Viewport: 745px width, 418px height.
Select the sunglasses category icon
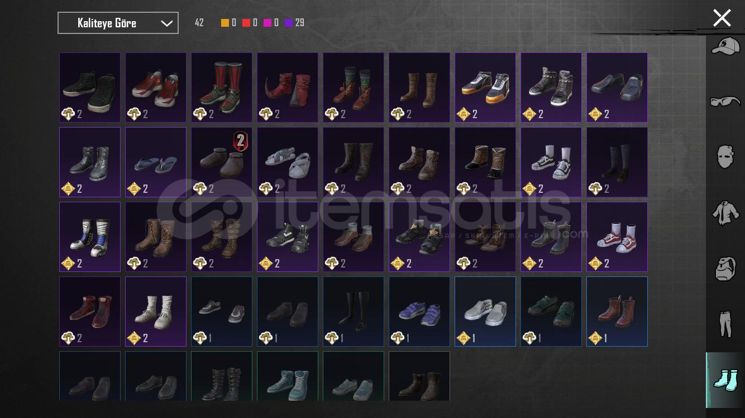725,101
